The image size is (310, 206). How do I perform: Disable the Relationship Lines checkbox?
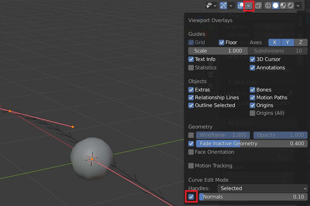coord(191,97)
